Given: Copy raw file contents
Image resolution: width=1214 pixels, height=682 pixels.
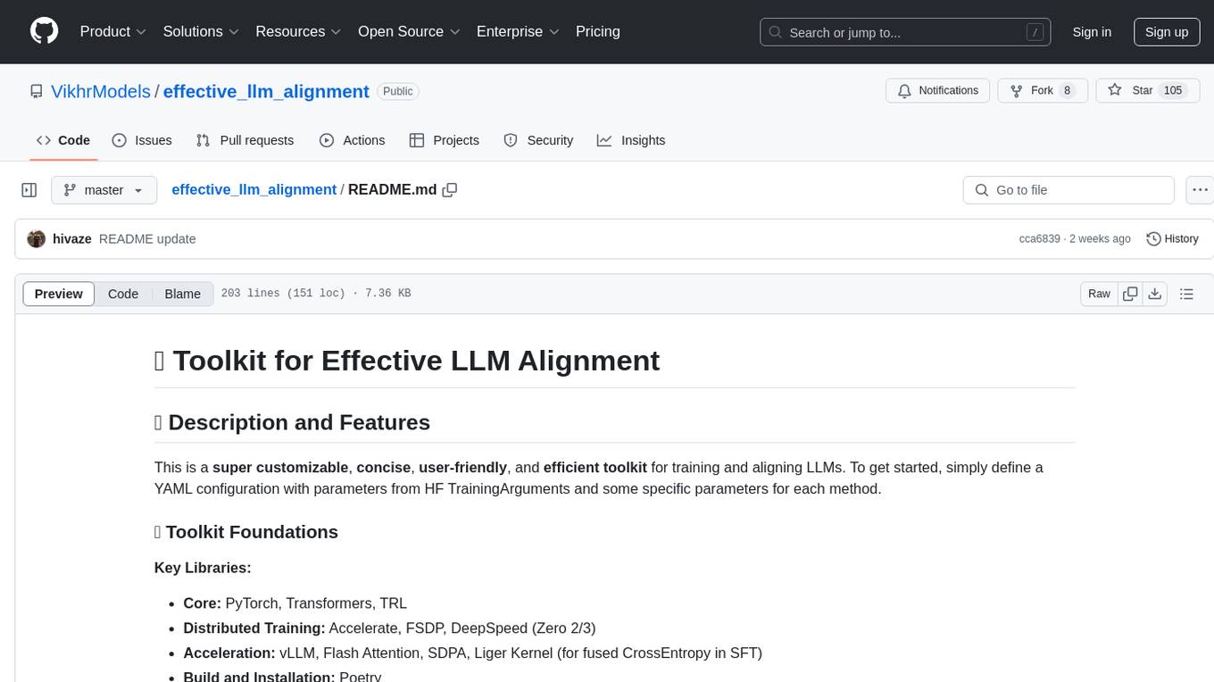Looking at the screenshot, I should coord(1130,294).
